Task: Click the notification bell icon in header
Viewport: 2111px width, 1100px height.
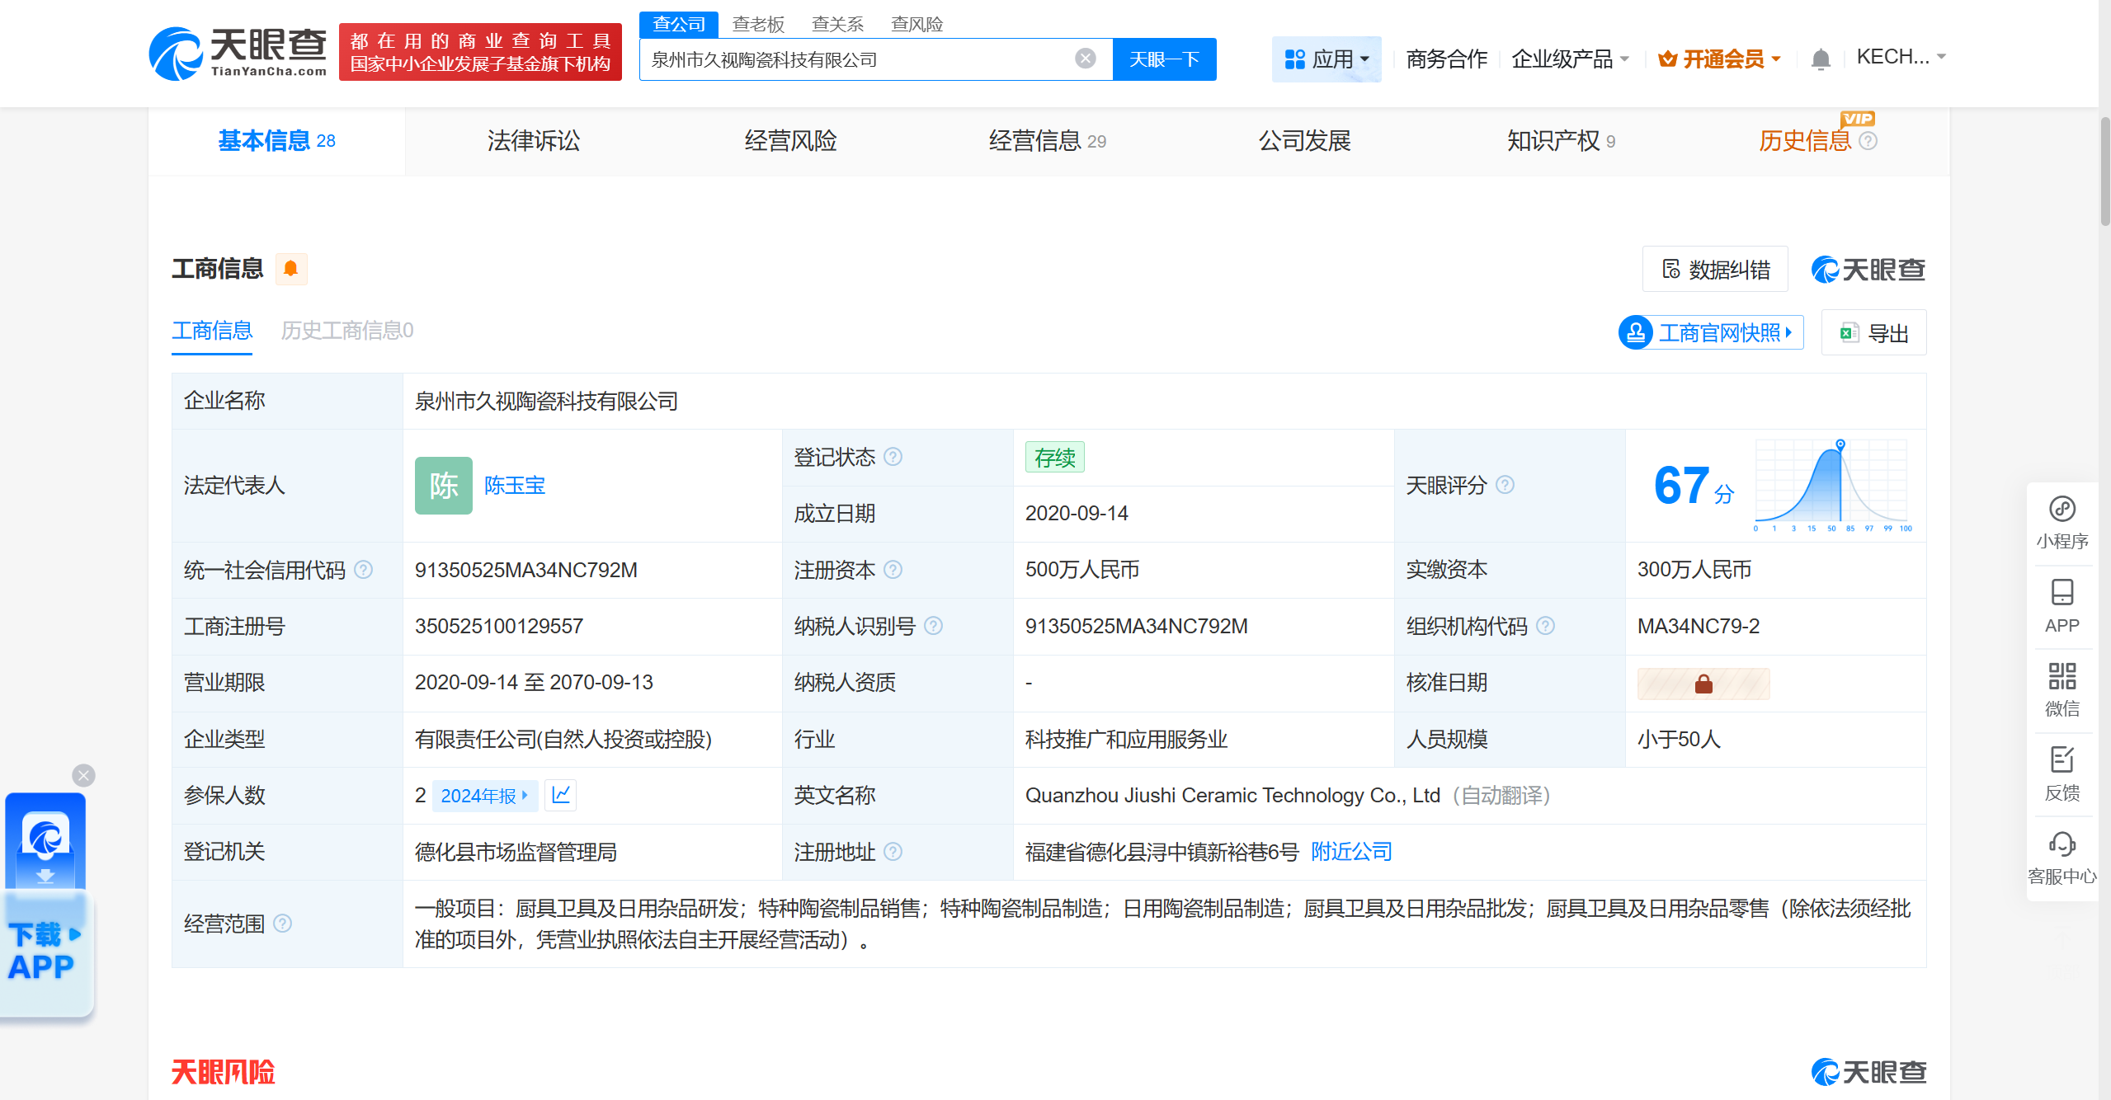Action: pyautogui.click(x=1820, y=59)
